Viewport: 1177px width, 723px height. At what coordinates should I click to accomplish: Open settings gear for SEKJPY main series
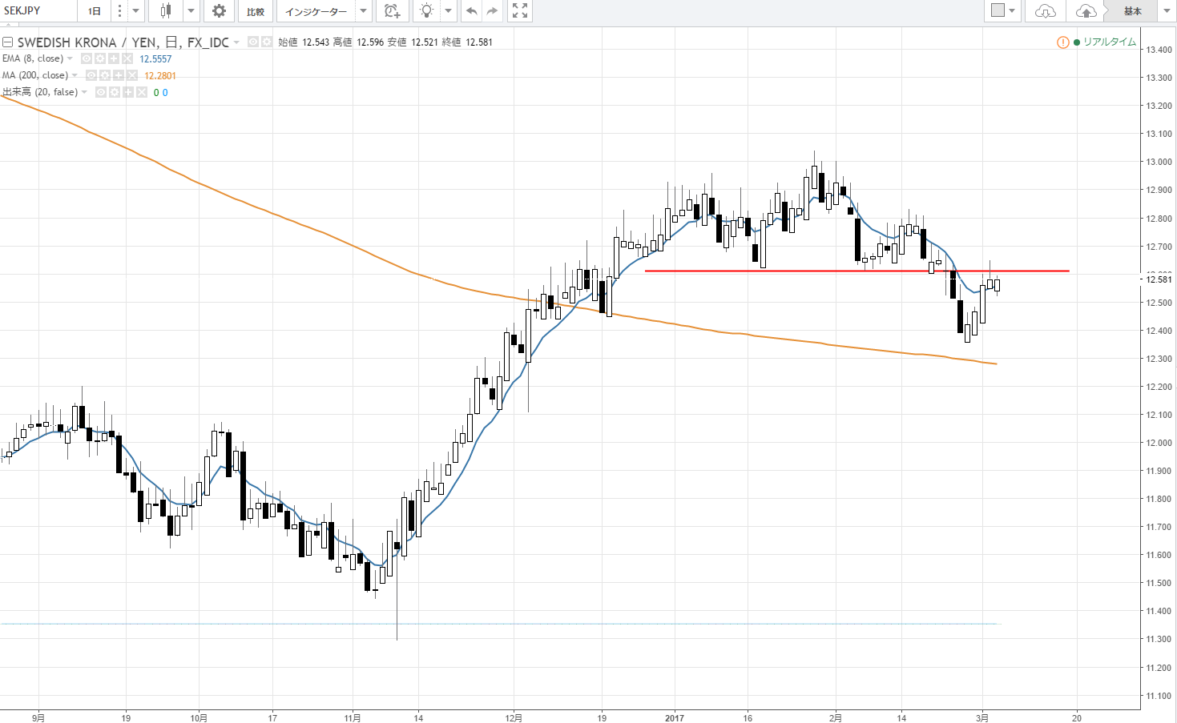(x=267, y=42)
